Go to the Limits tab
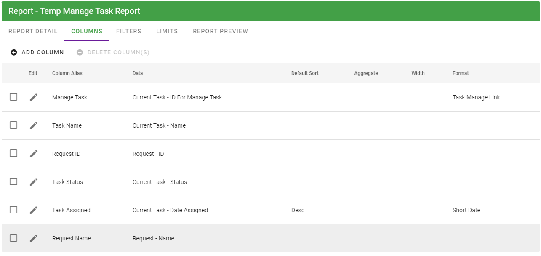The width and height of the screenshot is (541, 256). point(167,31)
